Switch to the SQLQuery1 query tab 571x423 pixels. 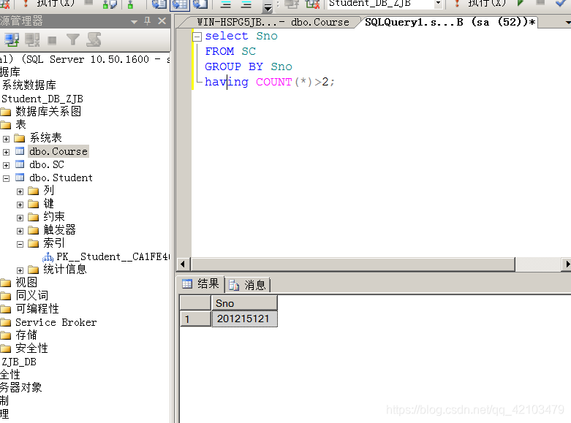click(450, 22)
